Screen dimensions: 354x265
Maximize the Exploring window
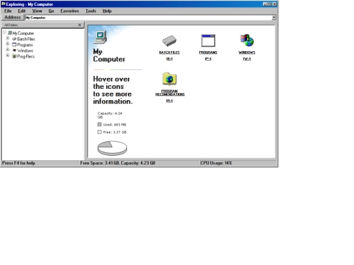(x=269, y=4)
